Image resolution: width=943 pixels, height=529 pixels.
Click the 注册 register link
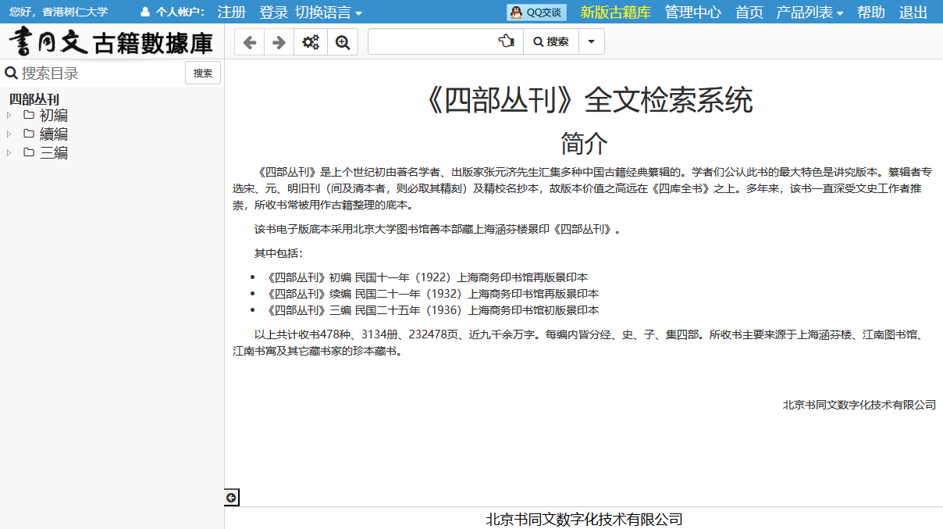coord(231,13)
